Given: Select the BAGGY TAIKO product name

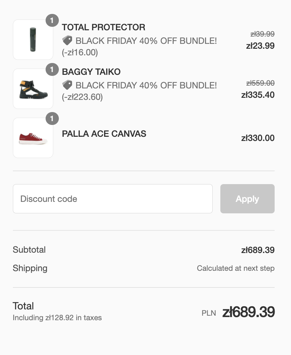Looking at the screenshot, I should [x=91, y=72].
